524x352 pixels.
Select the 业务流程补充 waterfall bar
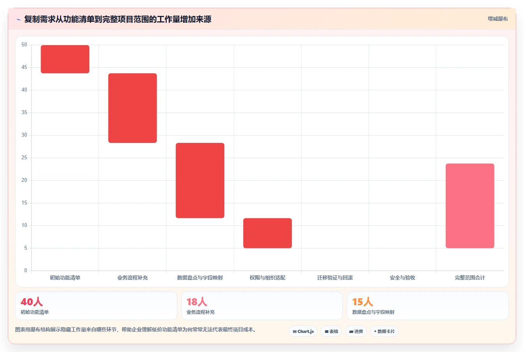pos(132,108)
